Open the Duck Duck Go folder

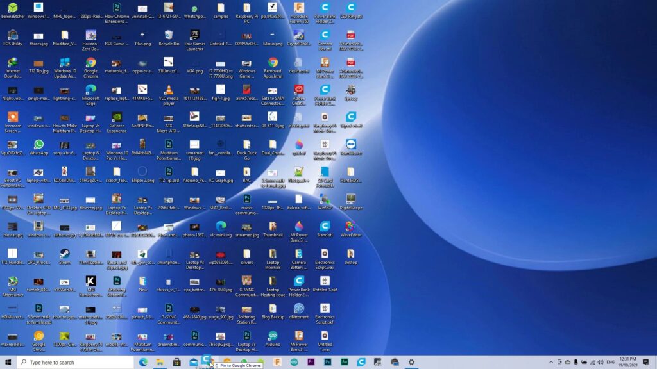(x=246, y=150)
